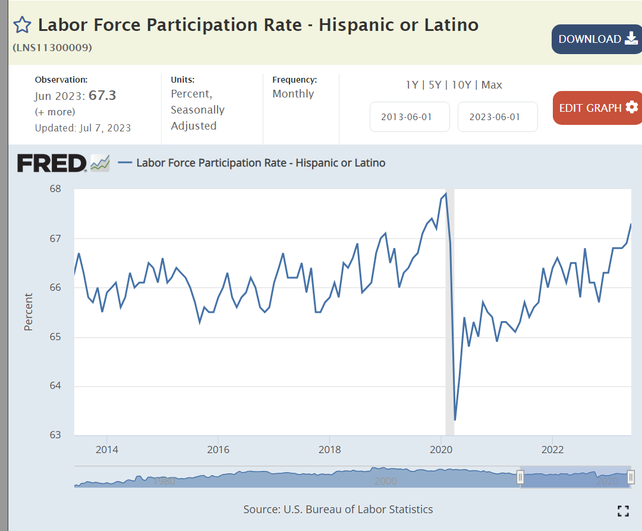The width and height of the screenshot is (642, 531).
Task: Click the green chart icon beside FRED
Action: coord(100,163)
